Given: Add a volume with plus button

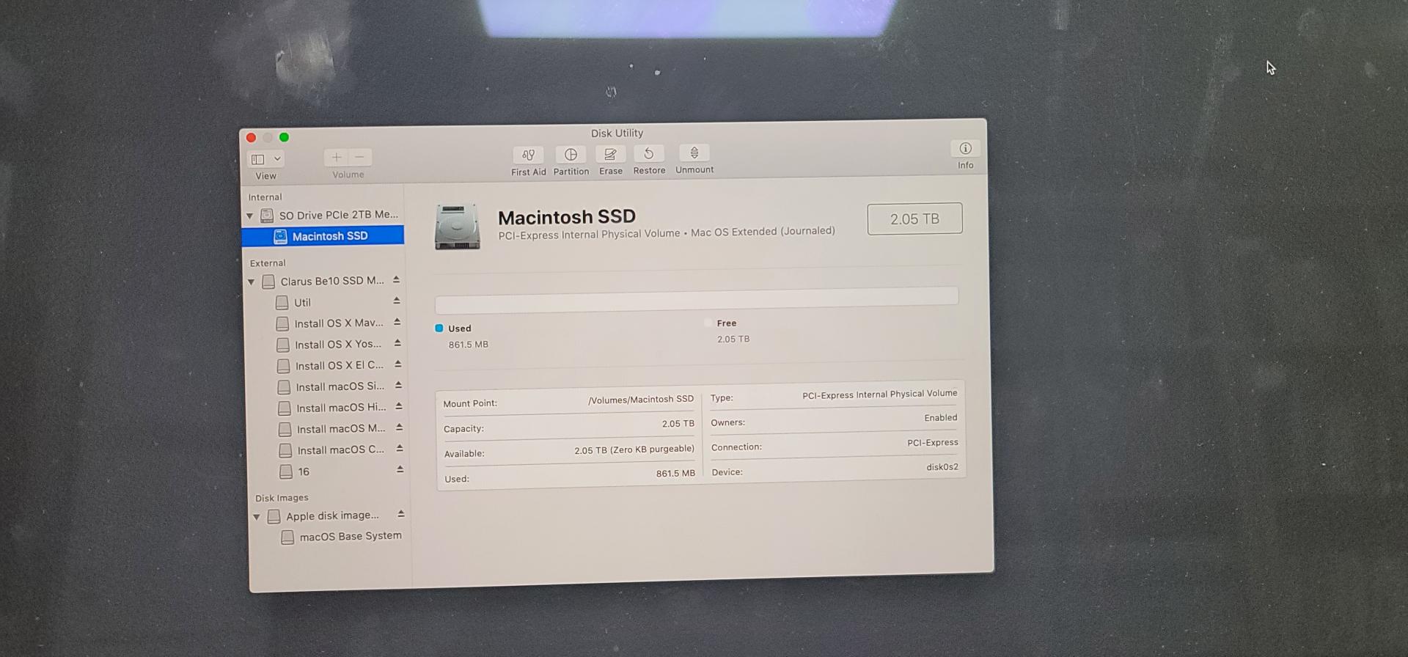Looking at the screenshot, I should point(336,157).
